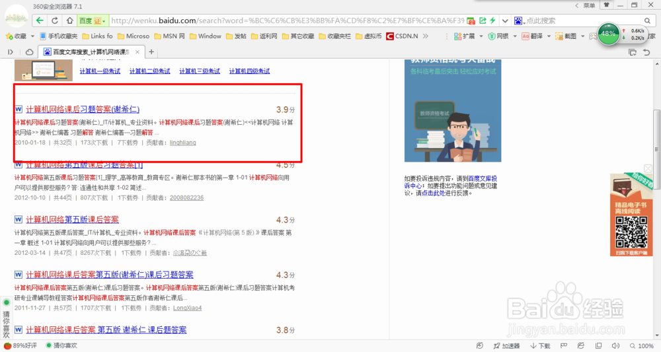Click the 截图 screenshot tool

point(566,36)
